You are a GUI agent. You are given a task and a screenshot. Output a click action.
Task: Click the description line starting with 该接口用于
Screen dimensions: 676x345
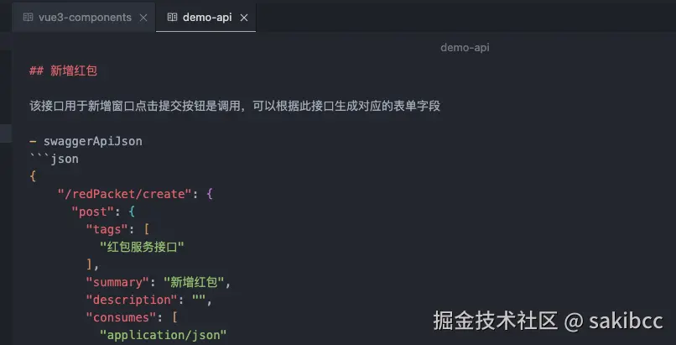click(x=235, y=106)
